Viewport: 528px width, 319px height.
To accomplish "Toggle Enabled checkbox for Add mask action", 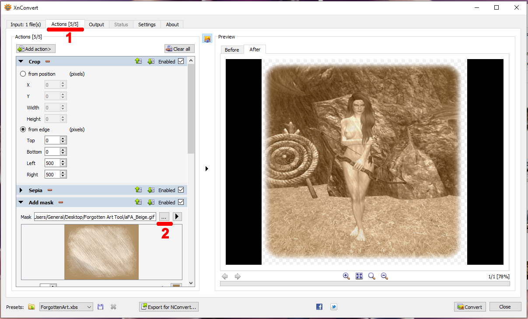I will pyautogui.click(x=181, y=202).
